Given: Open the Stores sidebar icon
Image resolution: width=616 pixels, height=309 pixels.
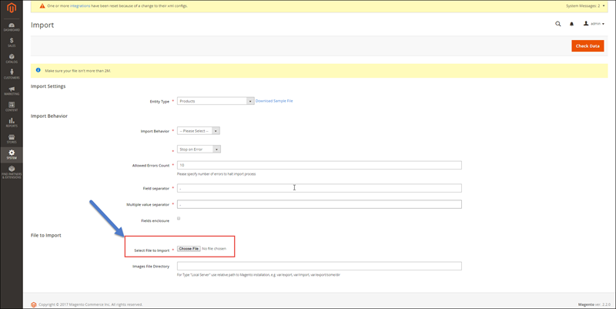Looking at the screenshot, I should [x=12, y=139].
